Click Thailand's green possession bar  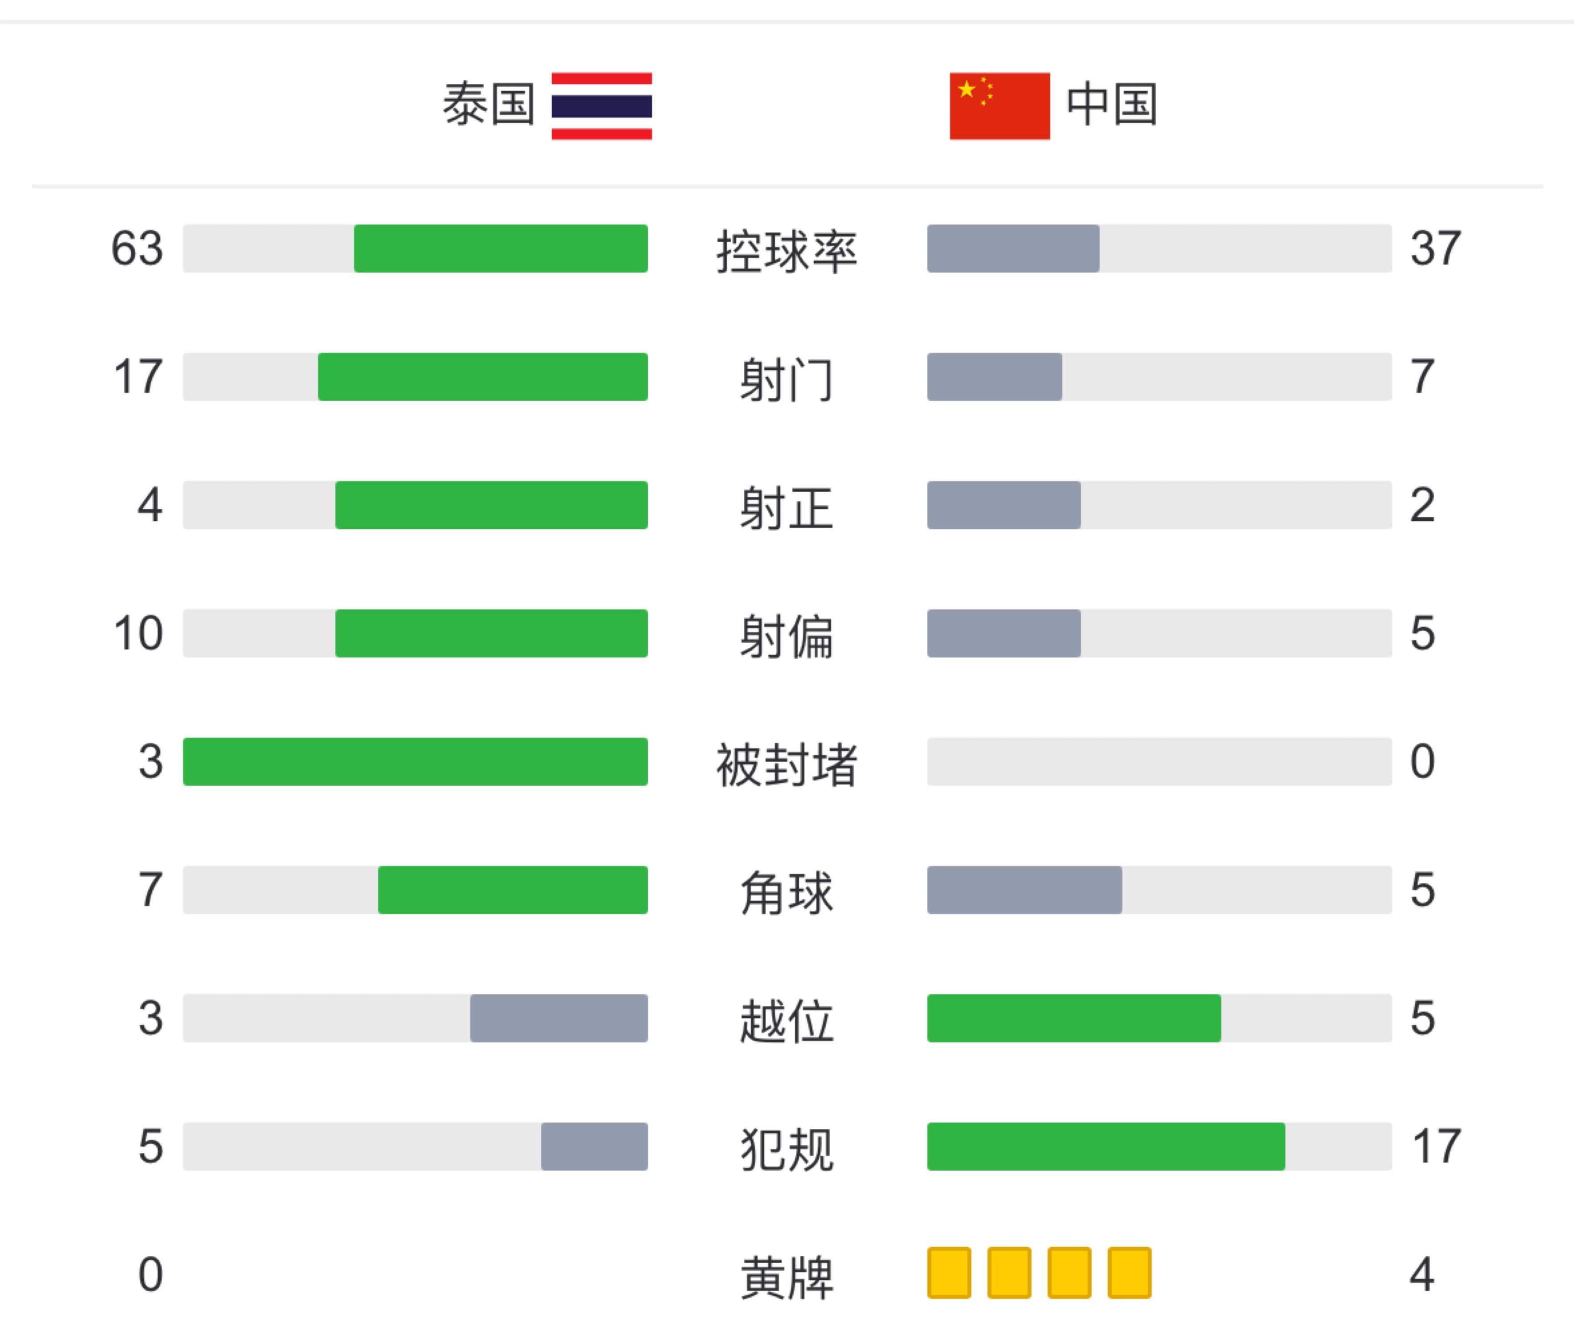pos(501,248)
